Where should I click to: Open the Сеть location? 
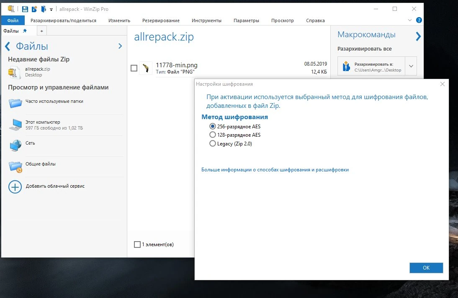point(30,143)
